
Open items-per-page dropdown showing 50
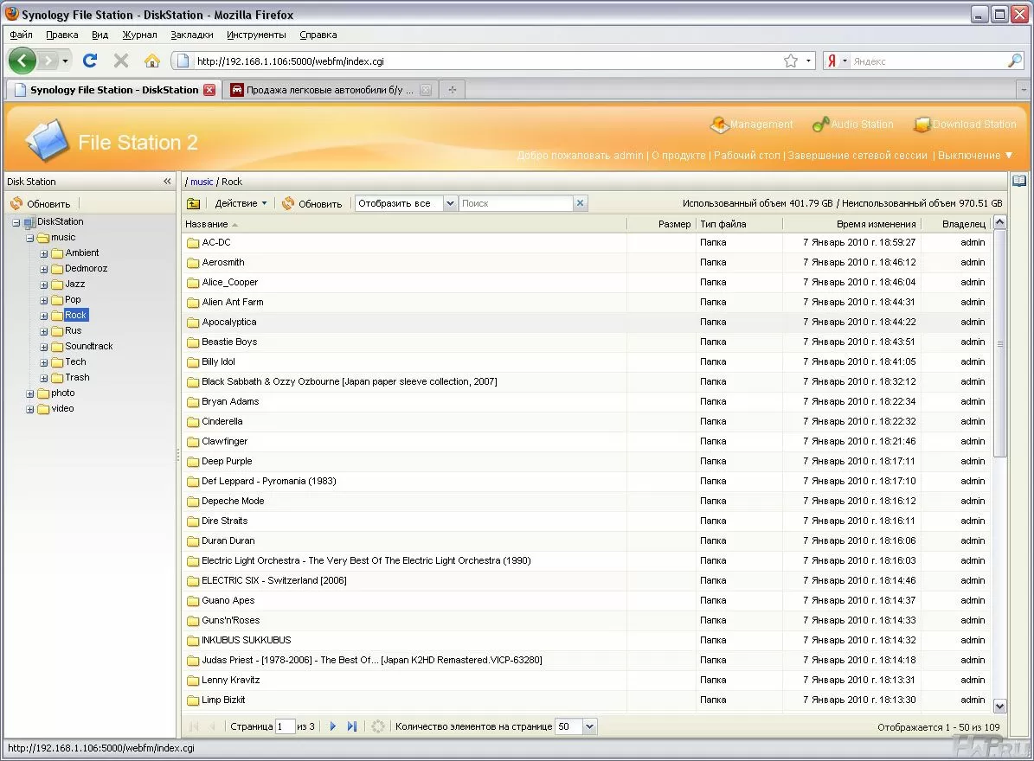[589, 726]
